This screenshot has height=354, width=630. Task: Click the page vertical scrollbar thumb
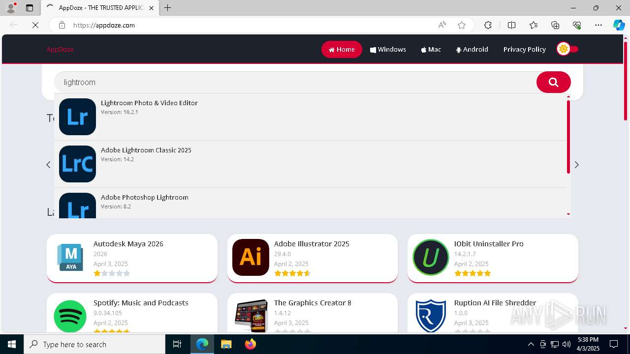[x=626, y=81]
